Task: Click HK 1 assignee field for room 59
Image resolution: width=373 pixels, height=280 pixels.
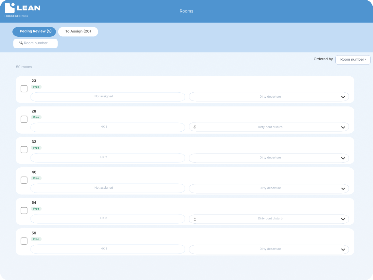Action: click(108, 249)
